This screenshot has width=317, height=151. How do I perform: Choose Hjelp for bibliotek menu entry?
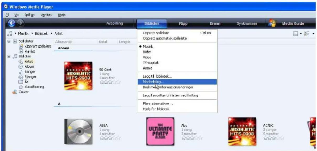(x=177, y=109)
